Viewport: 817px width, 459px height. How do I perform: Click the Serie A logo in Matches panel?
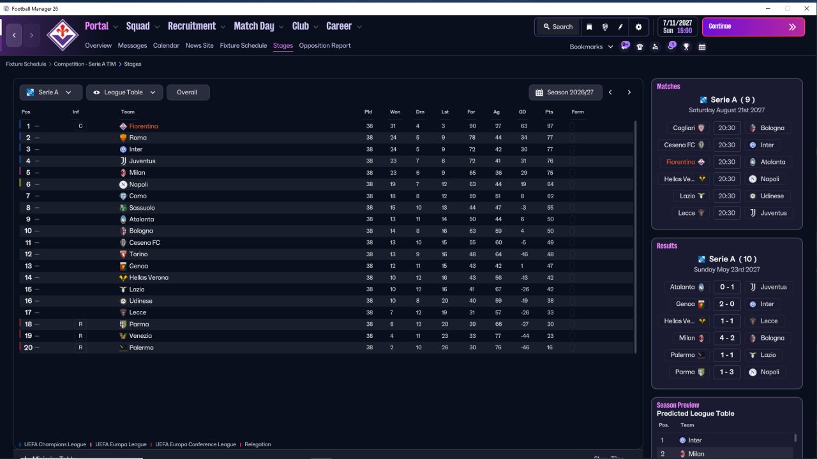point(703,100)
